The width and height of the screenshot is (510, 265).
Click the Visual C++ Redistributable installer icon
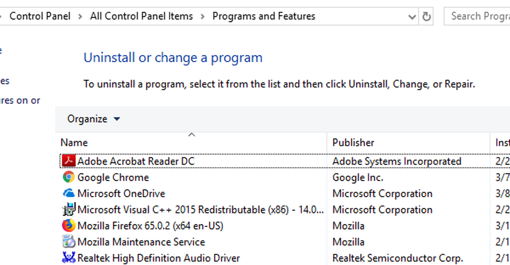(68, 209)
